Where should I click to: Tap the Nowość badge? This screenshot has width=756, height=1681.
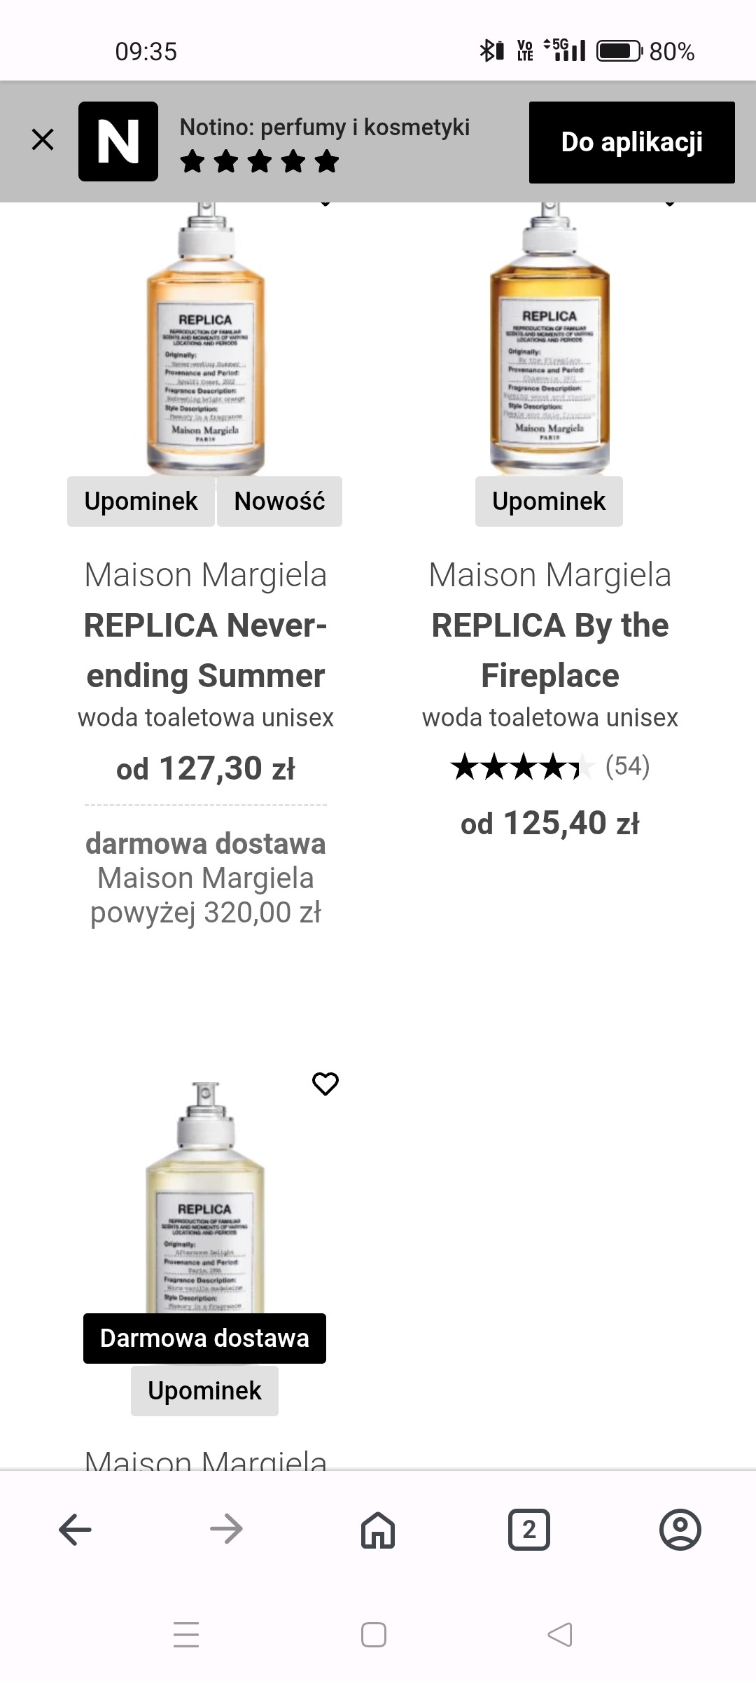279,501
